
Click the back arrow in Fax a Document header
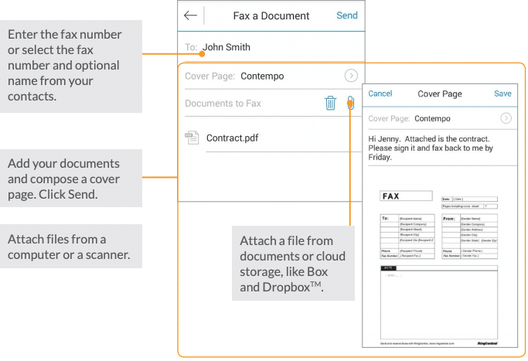coord(190,15)
